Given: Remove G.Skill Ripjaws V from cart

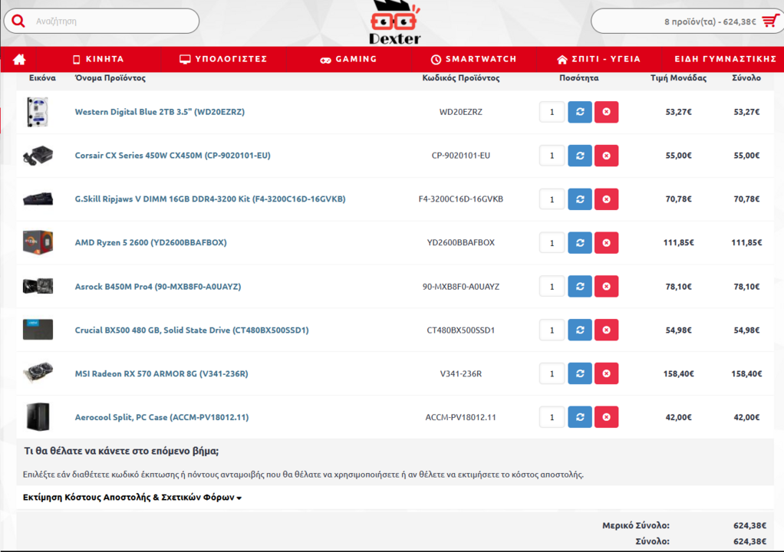Looking at the screenshot, I should click(607, 199).
